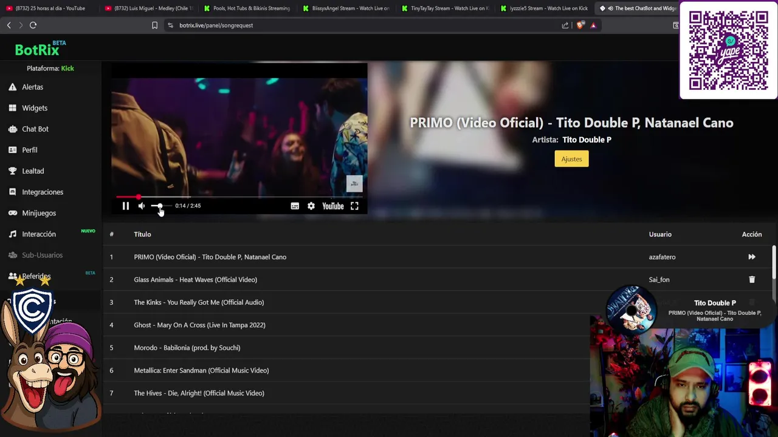Switch to TinyTayTay Stream tab

[x=446, y=8]
